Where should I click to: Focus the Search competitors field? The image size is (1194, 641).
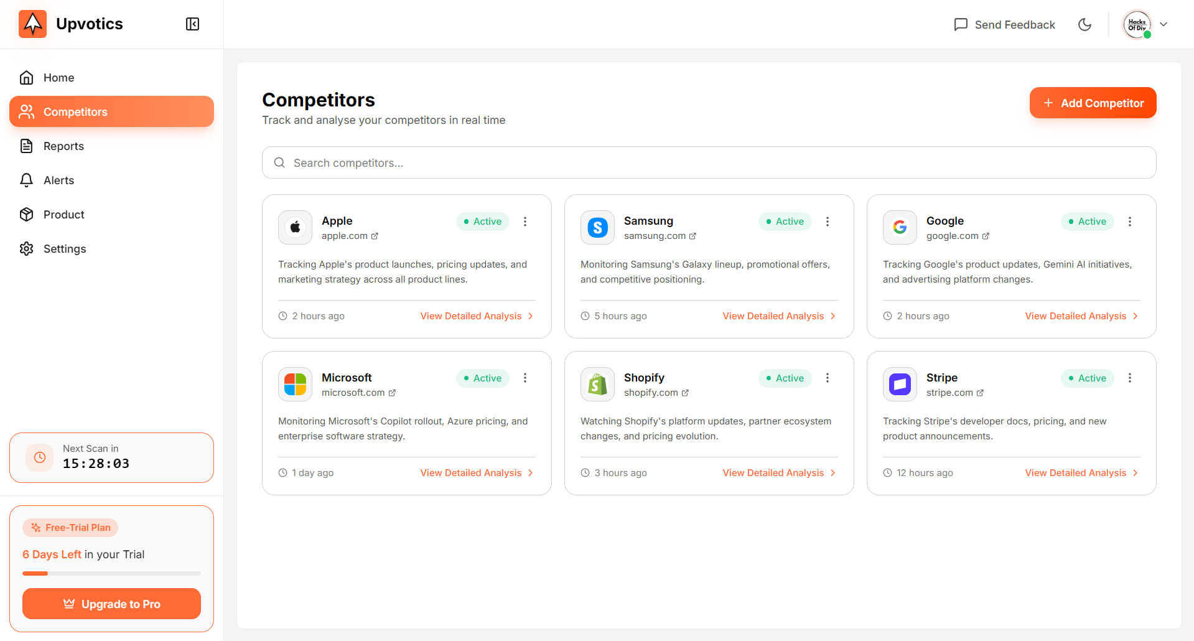coord(709,163)
